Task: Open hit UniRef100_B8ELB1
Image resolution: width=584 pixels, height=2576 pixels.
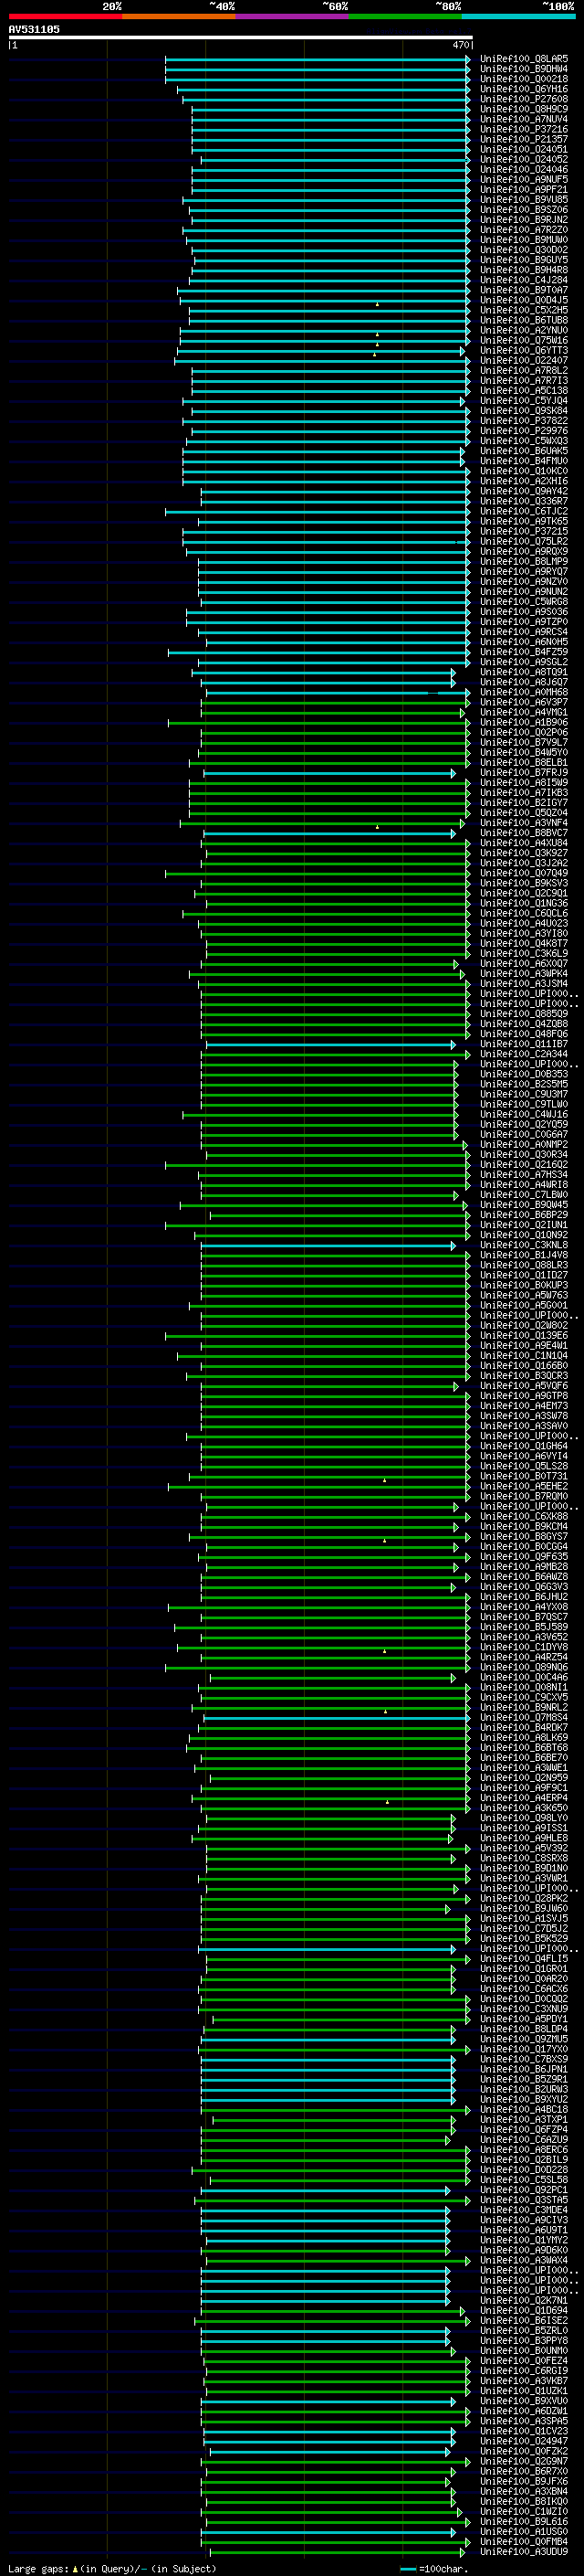Action: (523, 762)
